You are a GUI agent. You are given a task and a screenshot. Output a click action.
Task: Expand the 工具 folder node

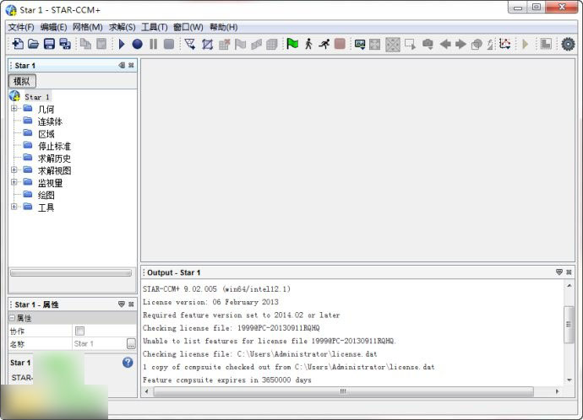pyautogui.click(x=14, y=207)
